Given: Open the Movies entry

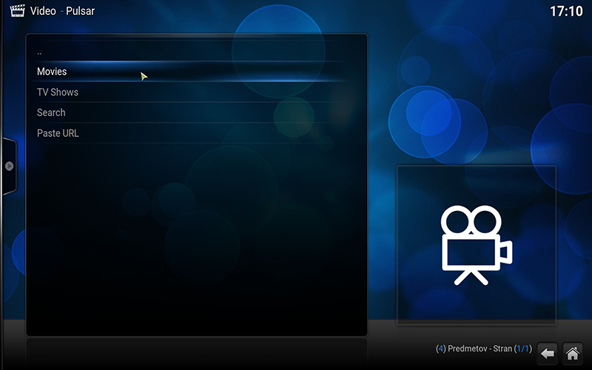Looking at the screenshot, I should [52, 72].
